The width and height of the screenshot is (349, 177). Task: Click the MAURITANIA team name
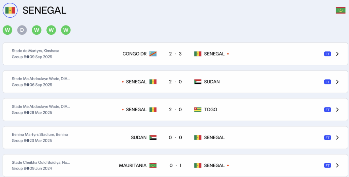(x=133, y=165)
